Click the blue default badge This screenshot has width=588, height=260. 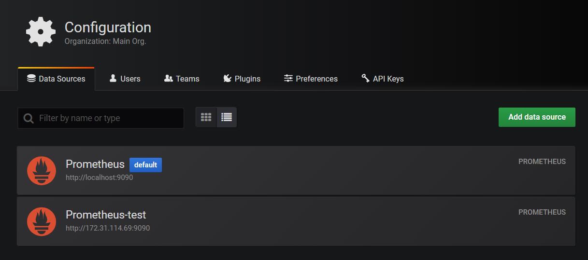coord(145,165)
